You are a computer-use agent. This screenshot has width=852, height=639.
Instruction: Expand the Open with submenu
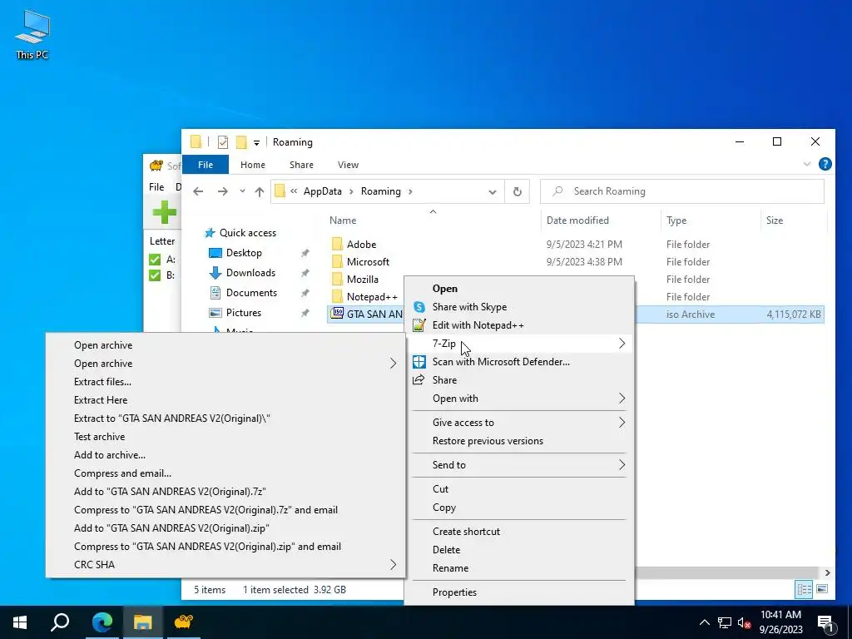tap(622, 399)
